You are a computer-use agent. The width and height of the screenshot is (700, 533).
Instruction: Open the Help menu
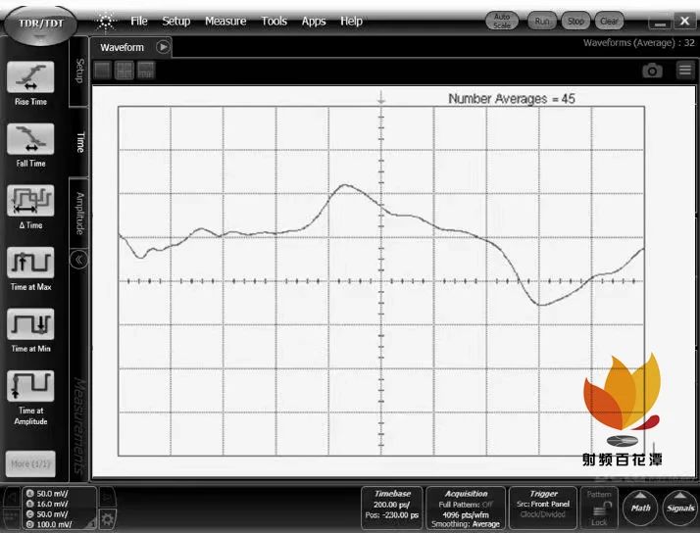(351, 21)
